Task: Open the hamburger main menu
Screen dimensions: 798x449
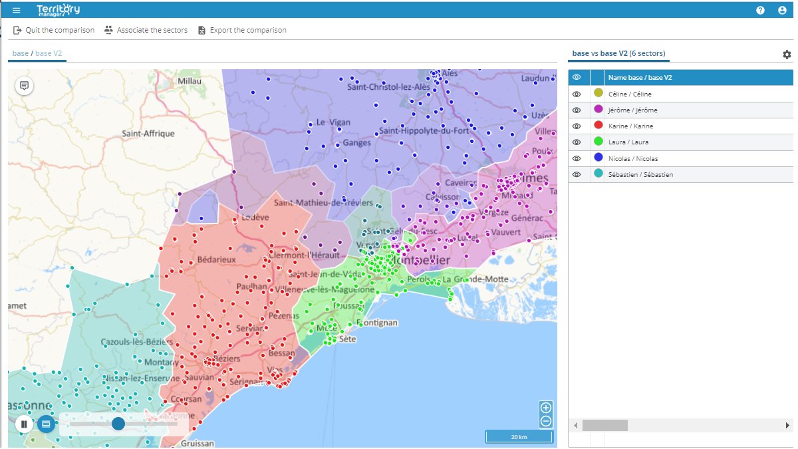Action: click(x=17, y=10)
